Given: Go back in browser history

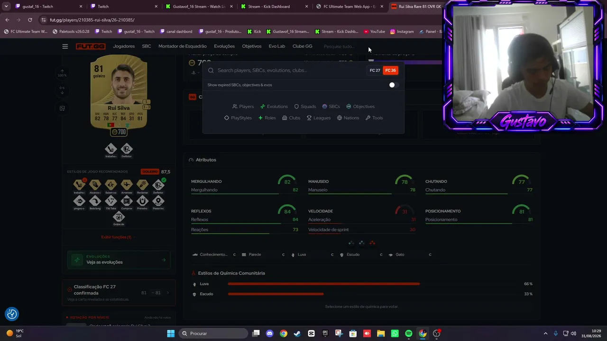Looking at the screenshot, I should coord(7,20).
